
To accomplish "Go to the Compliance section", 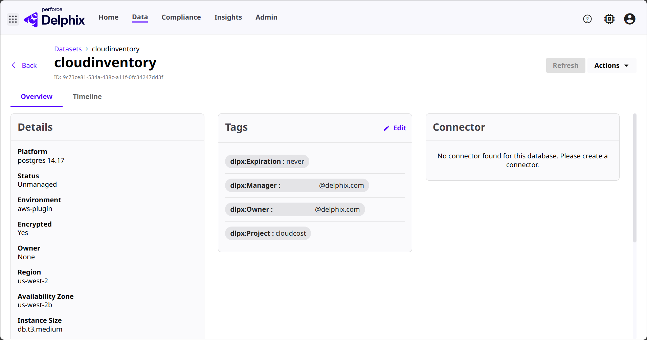I will (181, 17).
